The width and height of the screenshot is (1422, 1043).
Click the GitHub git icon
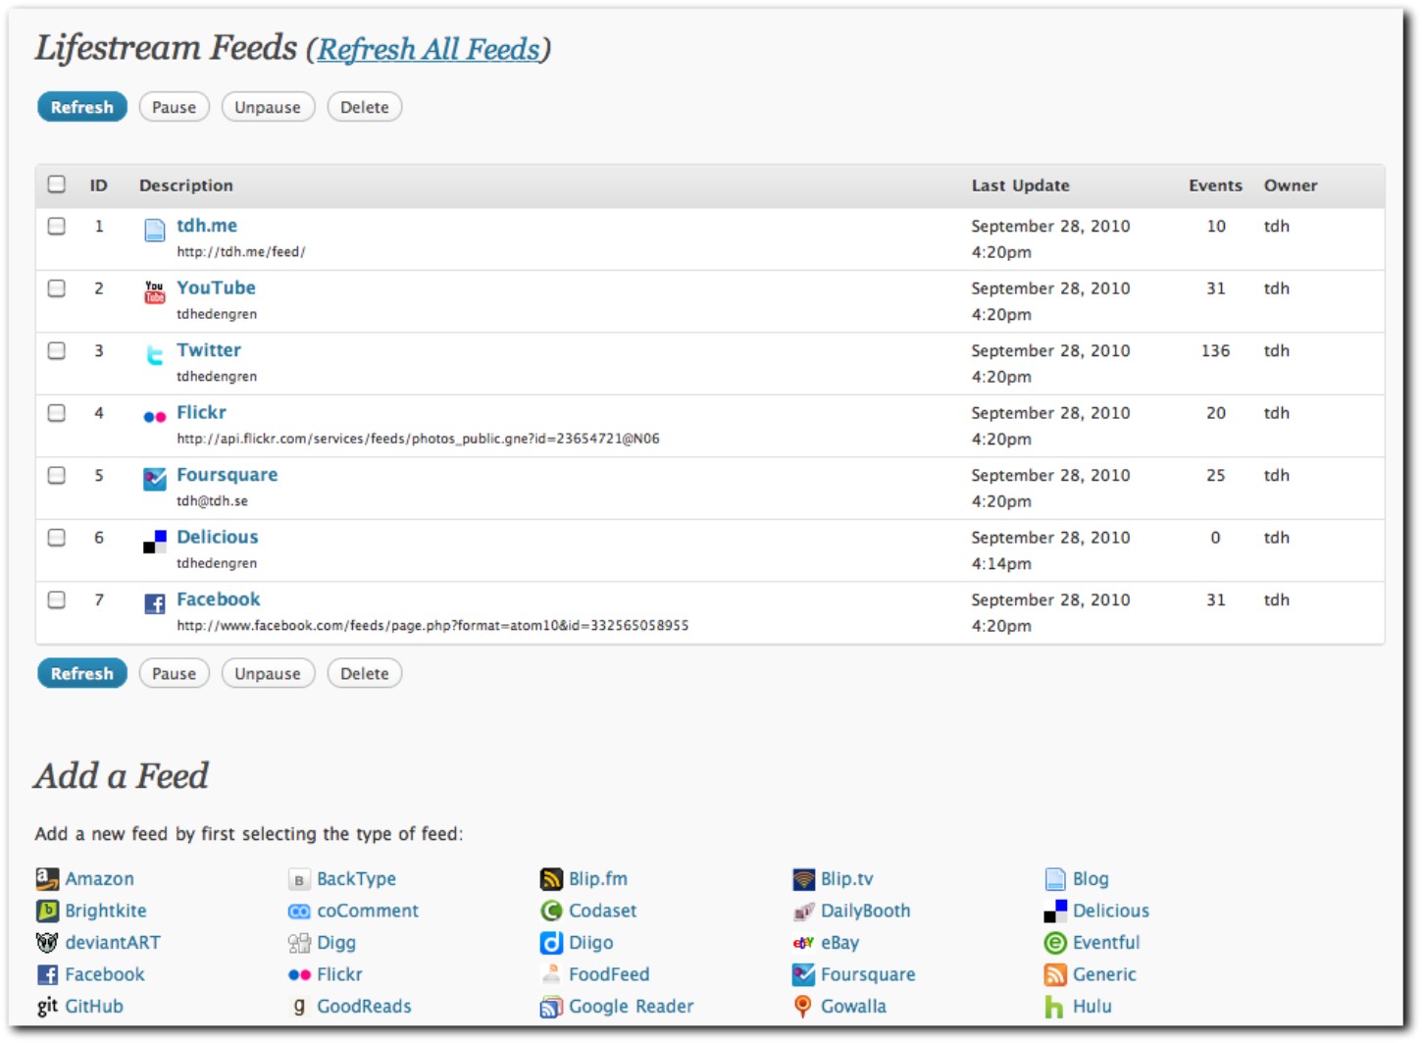(x=47, y=1006)
